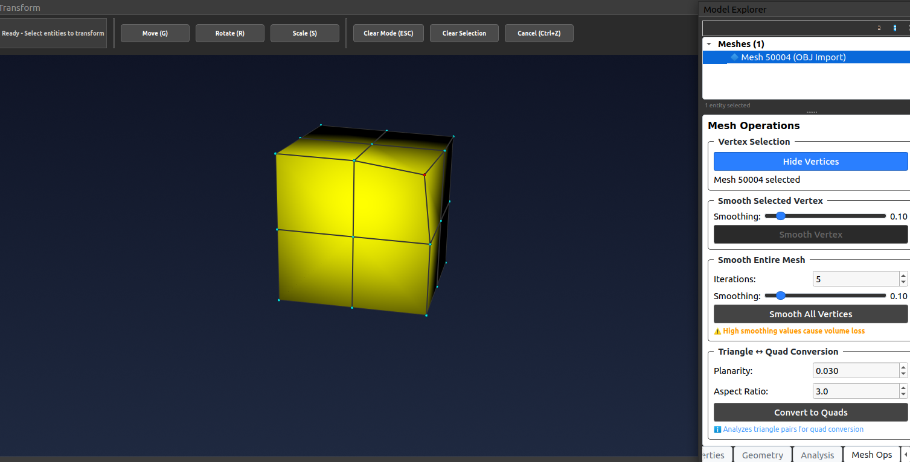The image size is (910, 462).
Task: Open the Analysis tab
Action: pos(817,455)
